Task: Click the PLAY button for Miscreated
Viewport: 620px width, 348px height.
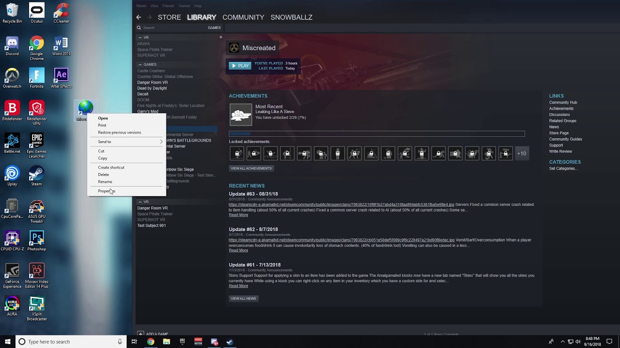Action: point(240,65)
